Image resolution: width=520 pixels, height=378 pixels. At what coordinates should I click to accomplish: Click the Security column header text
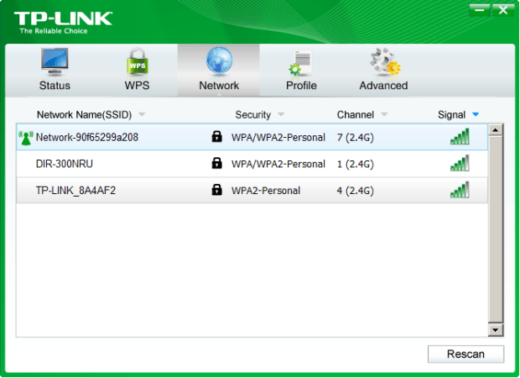click(253, 115)
